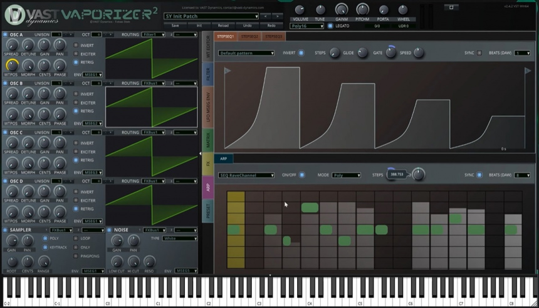This screenshot has height=308, width=539.
Task: Open the FX side tab
Action: pyautogui.click(x=208, y=164)
